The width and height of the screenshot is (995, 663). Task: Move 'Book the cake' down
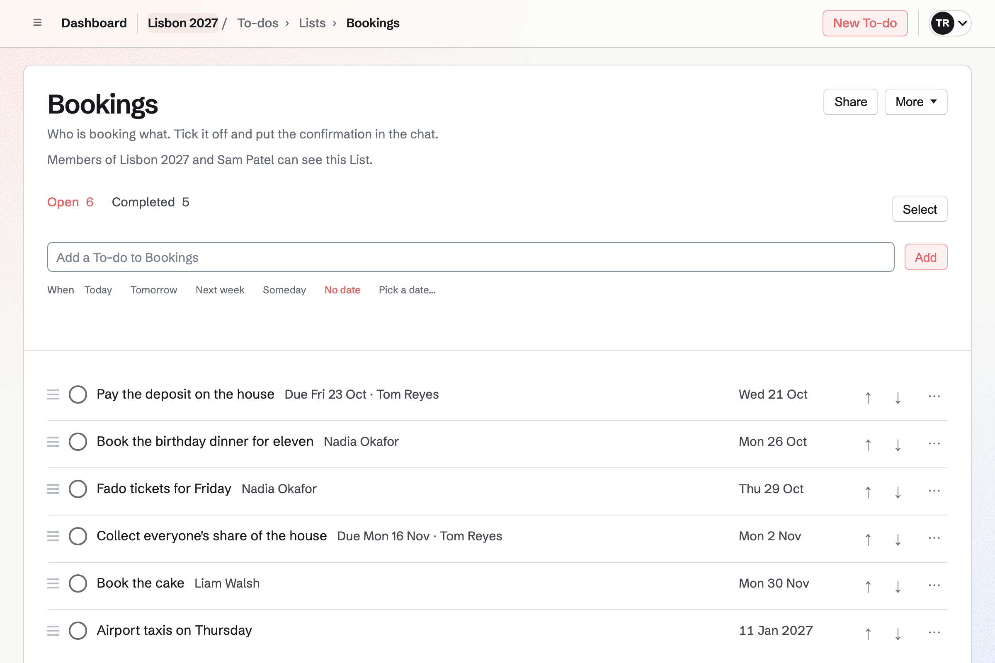pyautogui.click(x=898, y=586)
